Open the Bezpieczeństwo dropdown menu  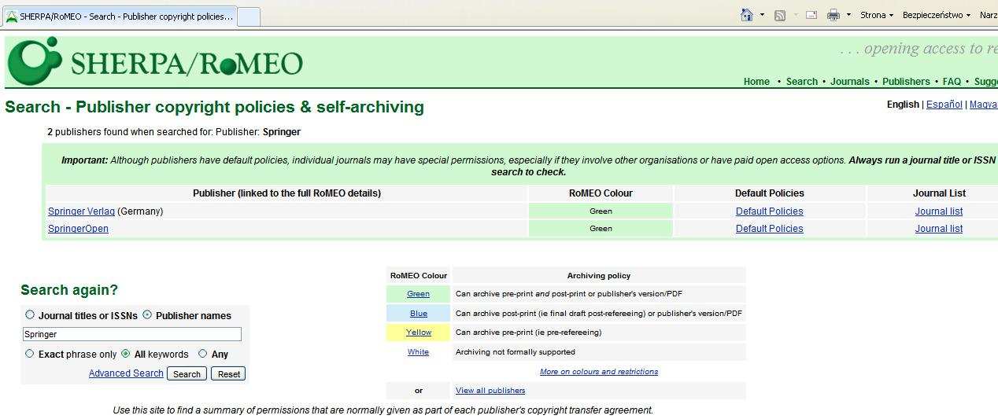click(x=936, y=15)
